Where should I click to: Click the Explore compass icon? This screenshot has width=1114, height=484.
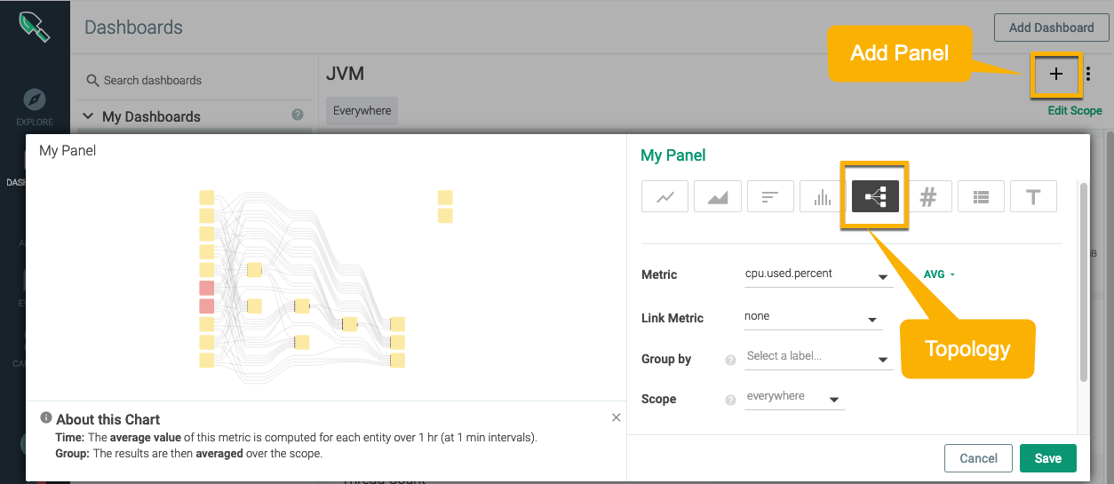click(34, 99)
